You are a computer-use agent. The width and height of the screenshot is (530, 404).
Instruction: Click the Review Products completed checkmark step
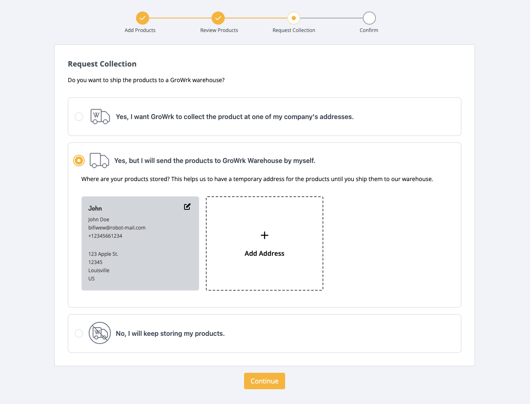218,18
